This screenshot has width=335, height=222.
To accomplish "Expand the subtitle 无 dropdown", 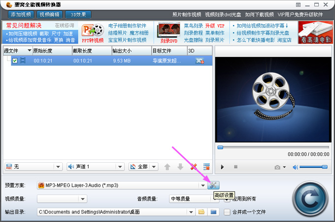I will (58, 167).
